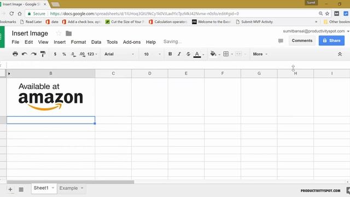The width and height of the screenshot is (350, 197).
Task: Bookmark this page with star icon
Action: (x=327, y=14)
